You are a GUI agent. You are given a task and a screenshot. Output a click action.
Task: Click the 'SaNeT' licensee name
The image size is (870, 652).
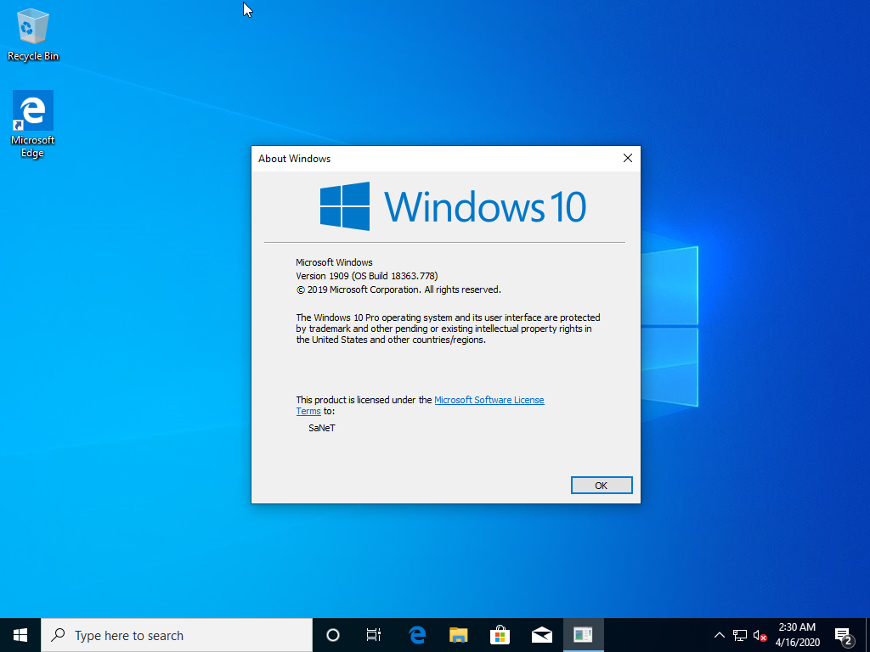tap(322, 428)
